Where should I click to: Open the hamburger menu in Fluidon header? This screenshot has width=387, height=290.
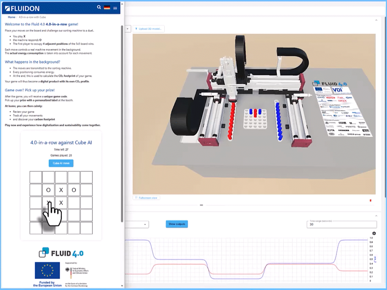[115, 8]
